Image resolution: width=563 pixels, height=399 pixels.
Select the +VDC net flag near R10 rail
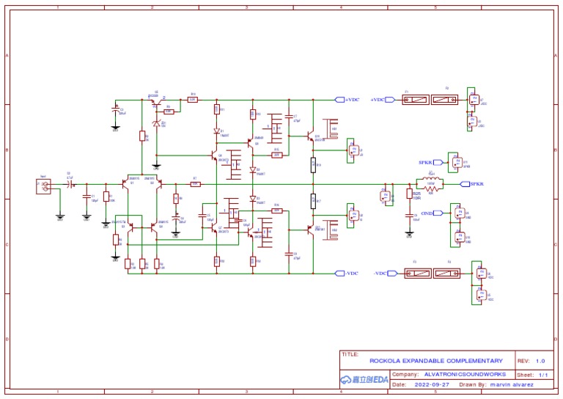point(339,100)
